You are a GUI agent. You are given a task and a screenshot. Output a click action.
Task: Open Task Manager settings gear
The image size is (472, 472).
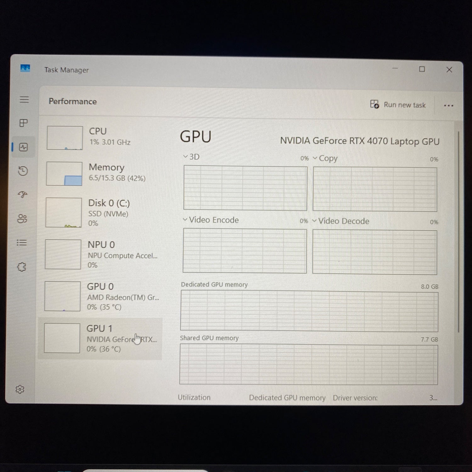(x=20, y=390)
